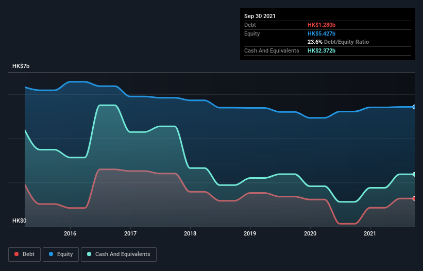Click the 2016 x-axis label
423x271 pixels.
pos(70,233)
